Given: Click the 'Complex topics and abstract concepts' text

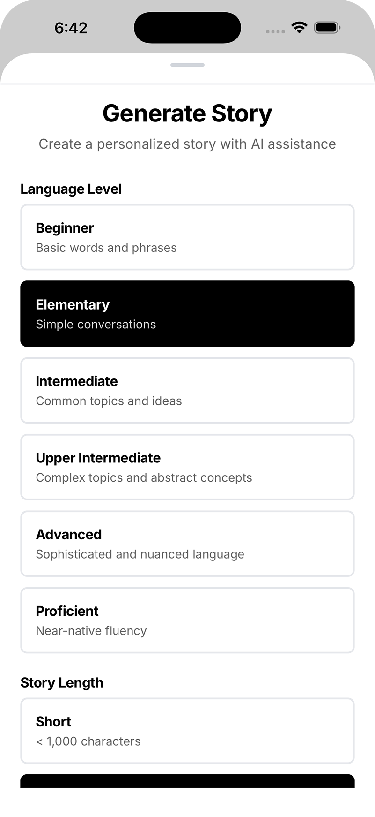Looking at the screenshot, I should coord(144,477).
